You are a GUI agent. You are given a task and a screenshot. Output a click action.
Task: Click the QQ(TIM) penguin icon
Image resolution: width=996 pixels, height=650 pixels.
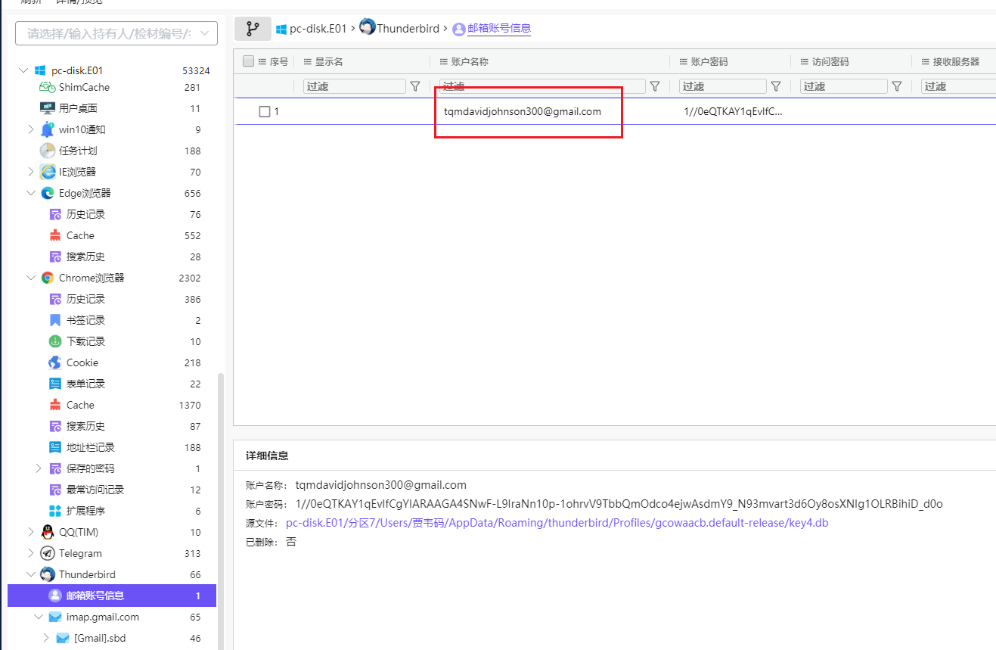(48, 532)
